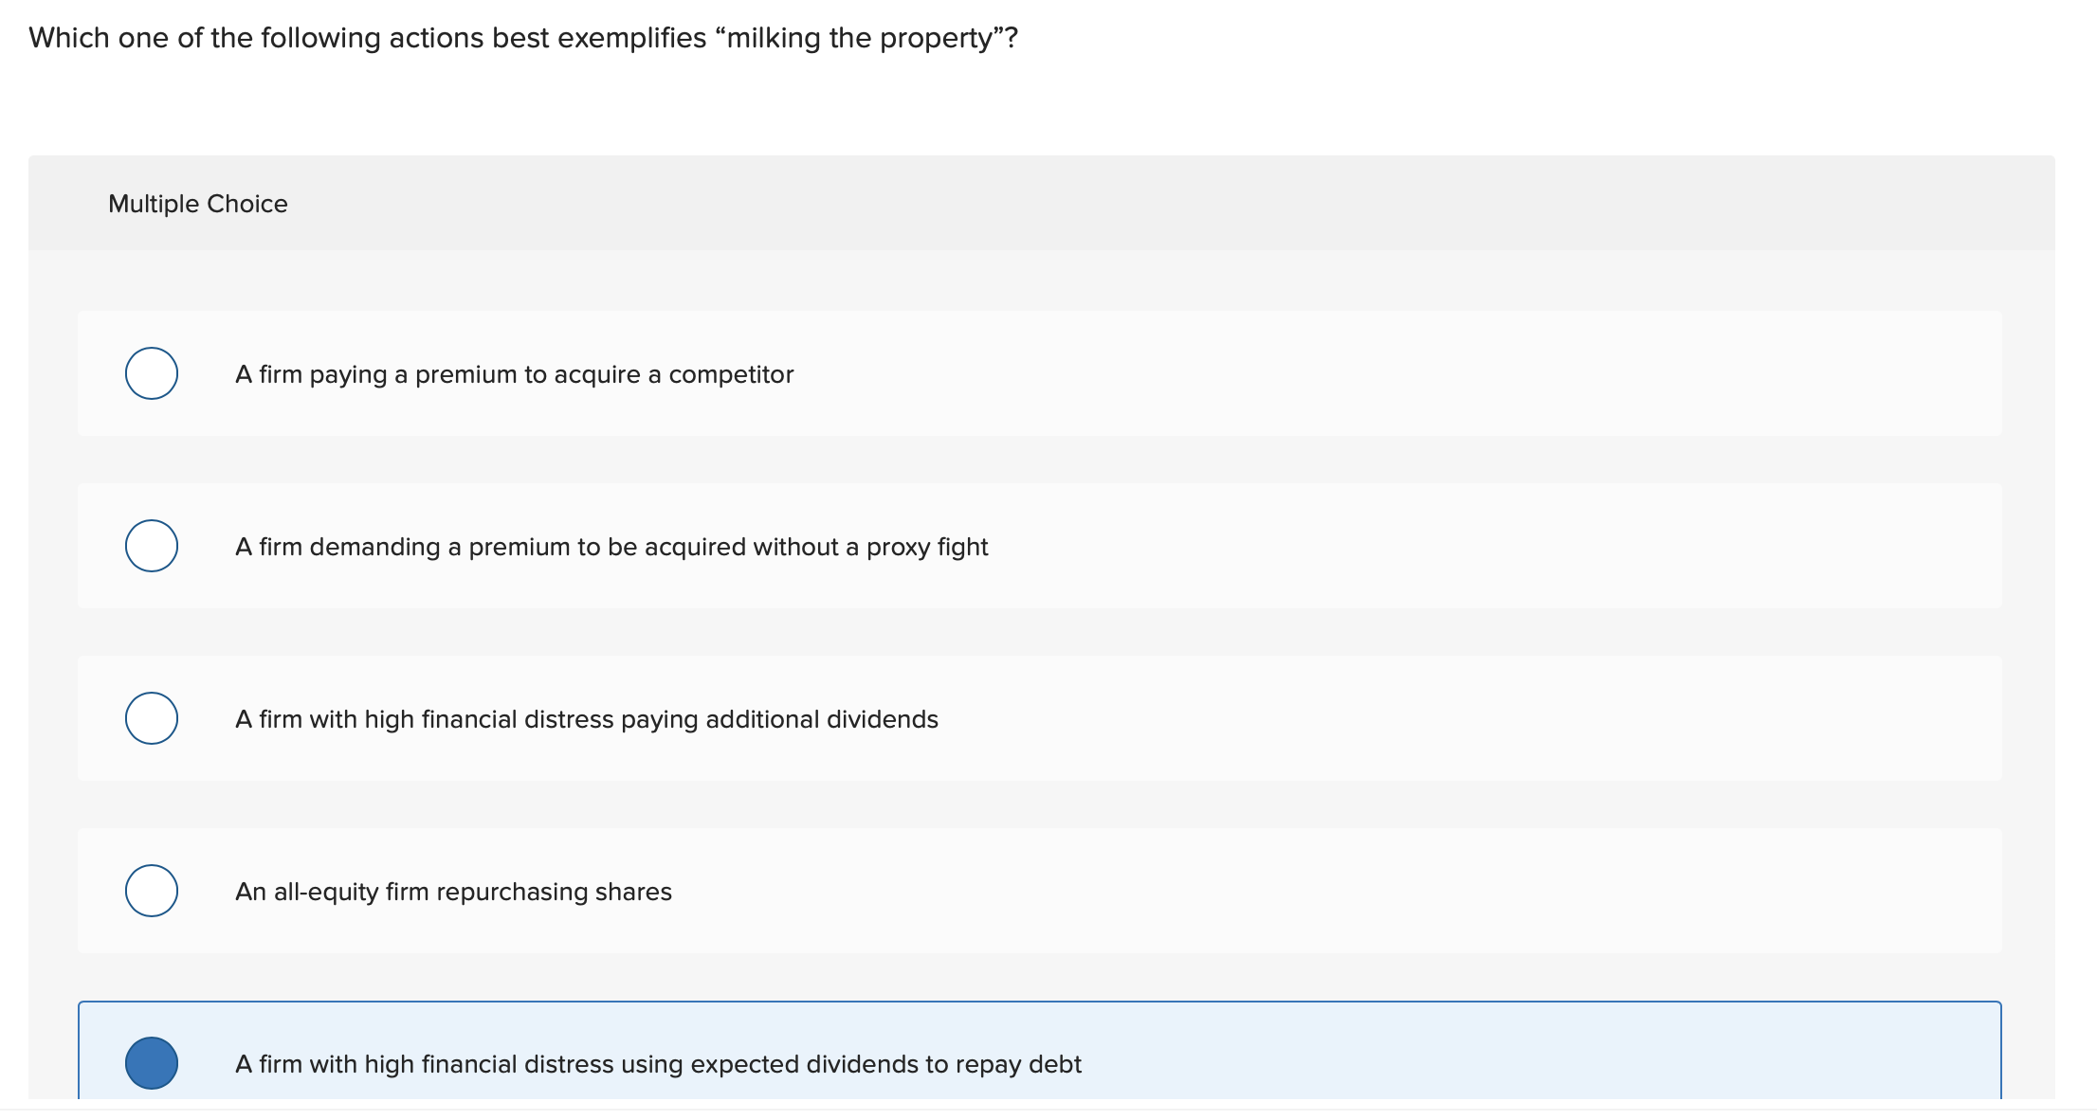Screen dimensions: 2097x1120
Task: Choose the answer about a proxy fight
Action: [611, 546]
